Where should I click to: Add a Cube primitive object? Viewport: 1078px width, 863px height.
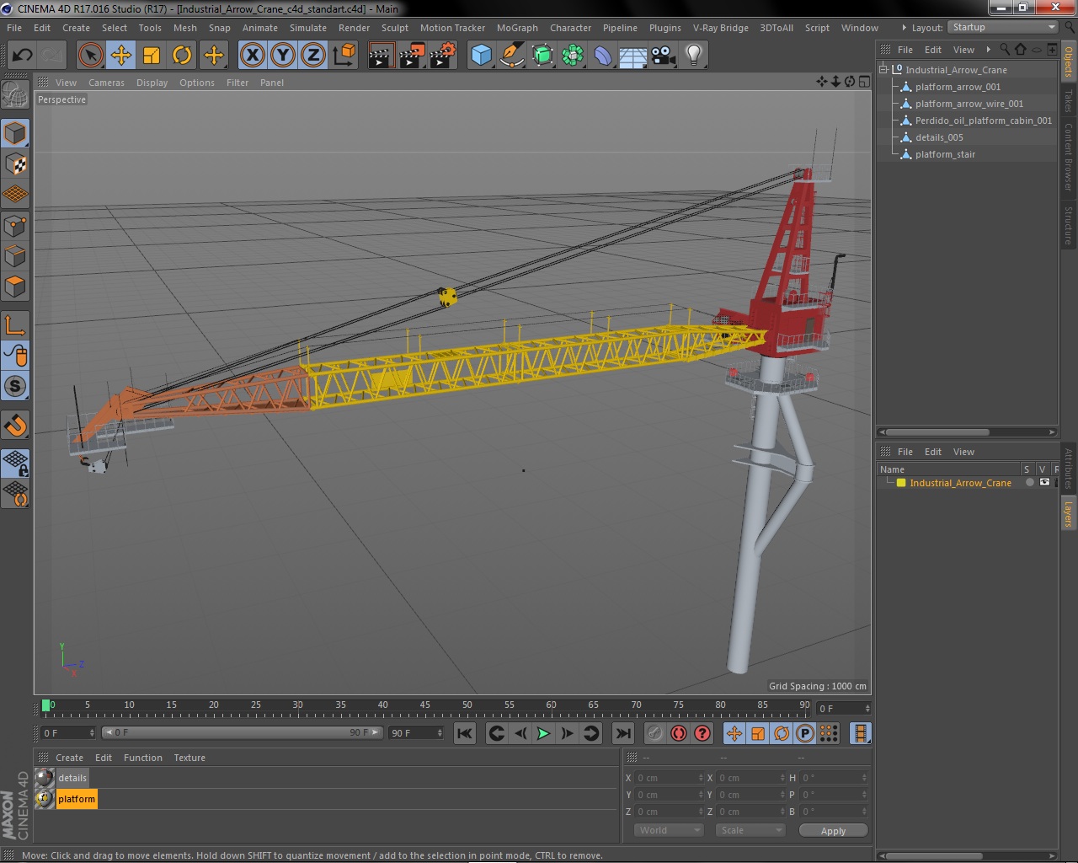coord(481,56)
